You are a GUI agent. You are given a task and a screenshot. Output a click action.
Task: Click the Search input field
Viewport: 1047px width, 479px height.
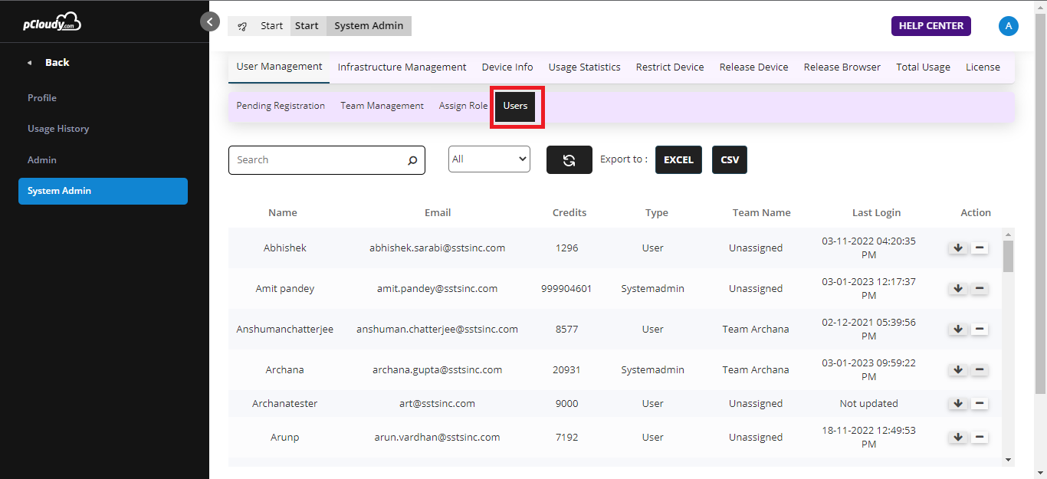tap(318, 160)
